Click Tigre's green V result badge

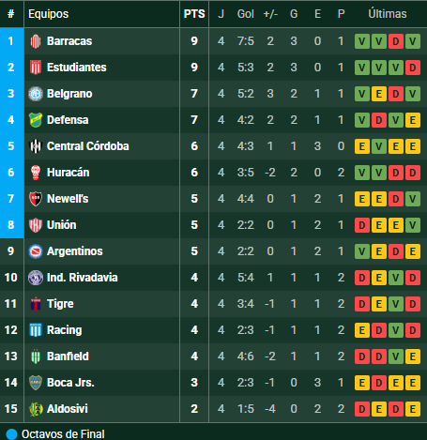(x=396, y=304)
